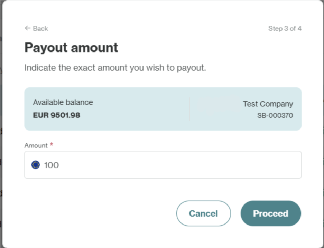Click the 100 value in Amount
324x248 pixels.
point(52,165)
